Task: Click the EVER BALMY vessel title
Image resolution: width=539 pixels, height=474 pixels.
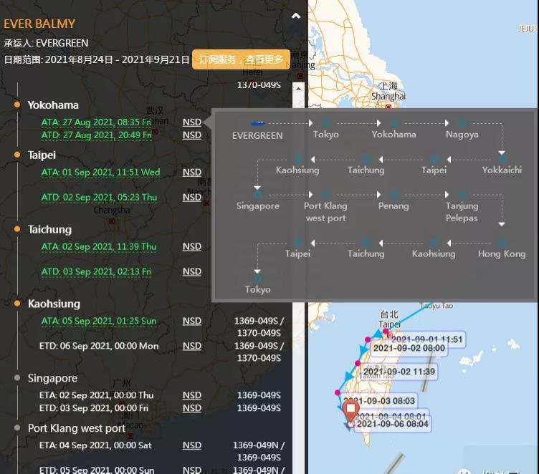Action: pos(39,24)
